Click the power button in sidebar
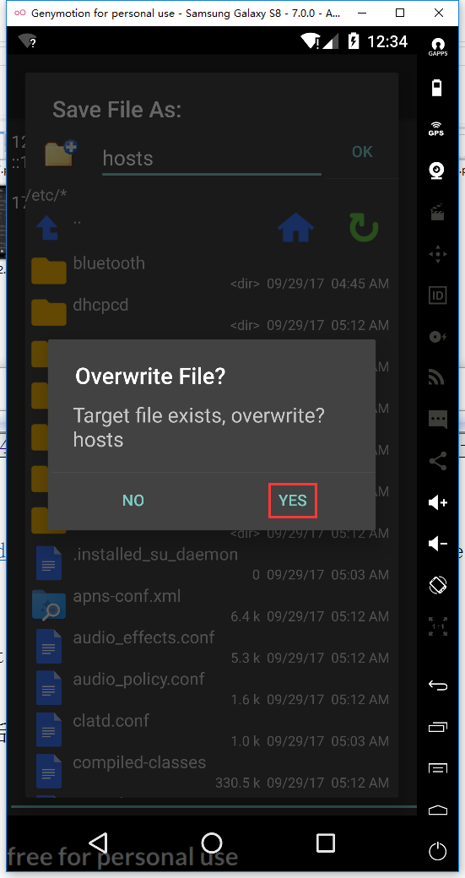 (x=437, y=851)
